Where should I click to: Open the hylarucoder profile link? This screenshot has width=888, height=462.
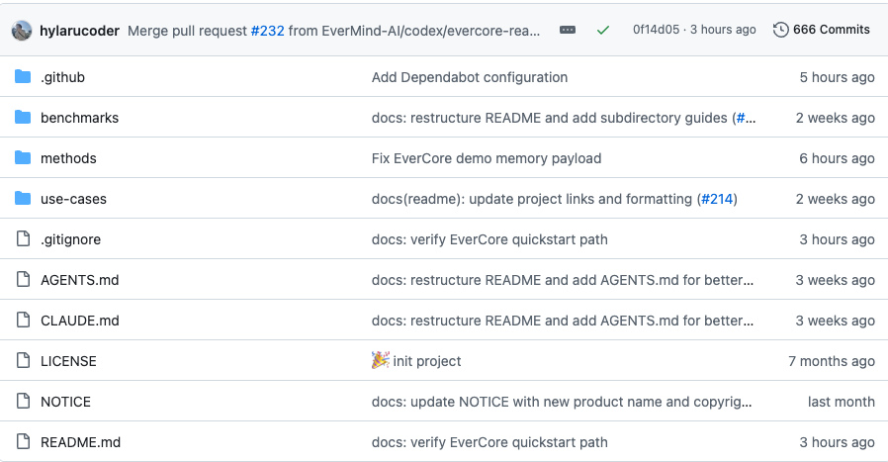coord(79,31)
